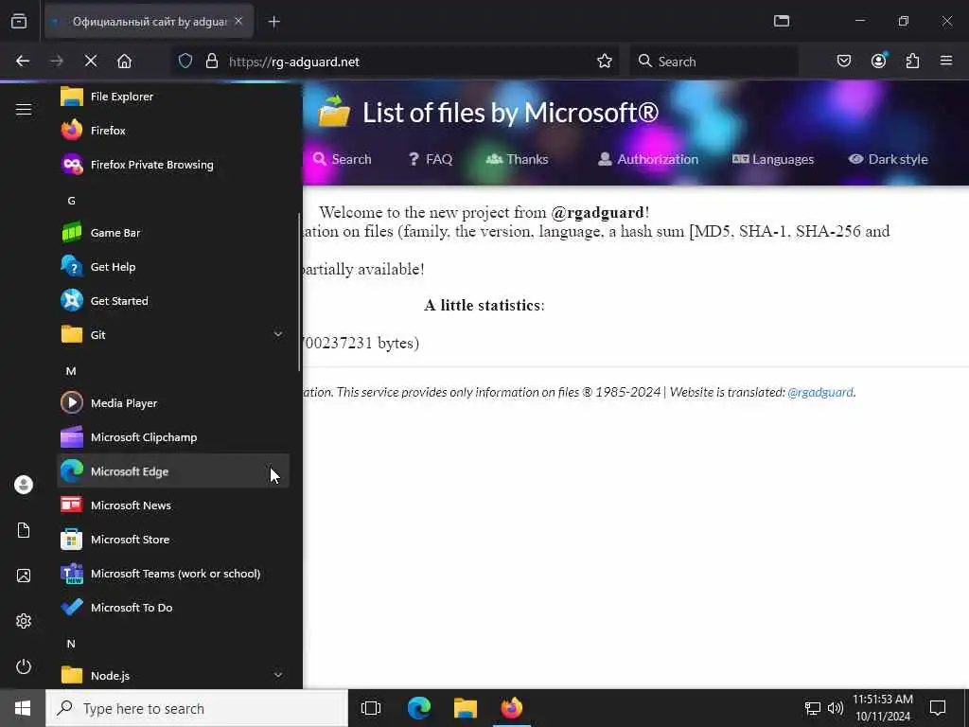Open Languages menu item
The width and height of the screenshot is (969, 727).
point(773,159)
